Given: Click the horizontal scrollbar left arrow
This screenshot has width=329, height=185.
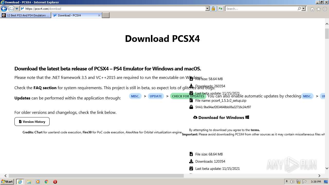Looking at the screenshot, I should coord(5,176).
